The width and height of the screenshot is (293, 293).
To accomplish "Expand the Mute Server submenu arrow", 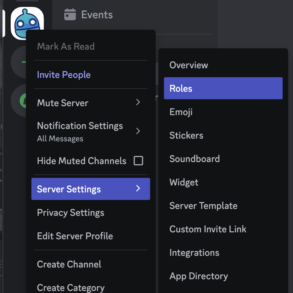I will pyautogui.click(x=138, y=102).
